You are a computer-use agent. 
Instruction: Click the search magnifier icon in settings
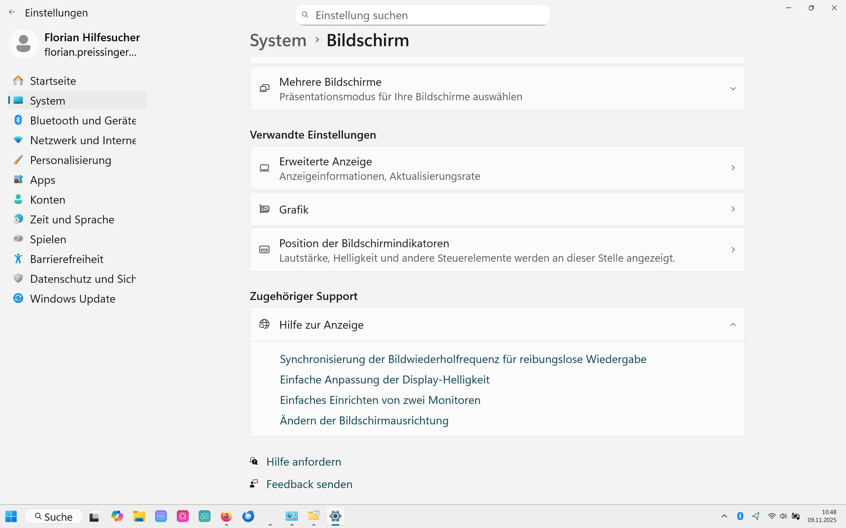point(305,15)
